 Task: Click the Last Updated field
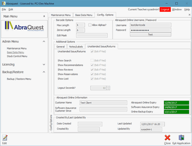(x=152, y=124)
